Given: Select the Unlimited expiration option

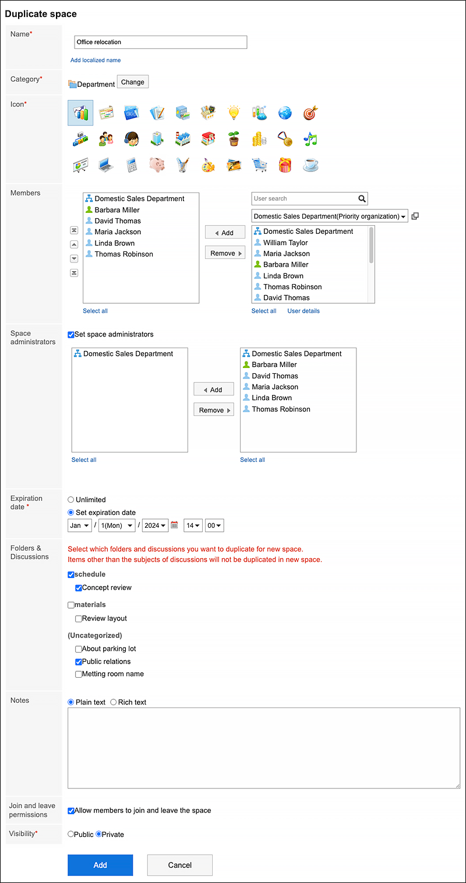Looking at the screenshot, I should pos(71,500).
